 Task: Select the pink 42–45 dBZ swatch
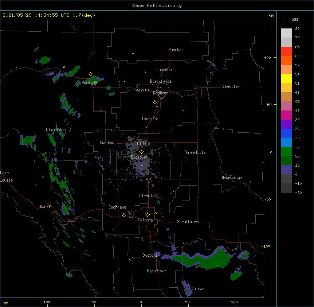pos(286,106)
